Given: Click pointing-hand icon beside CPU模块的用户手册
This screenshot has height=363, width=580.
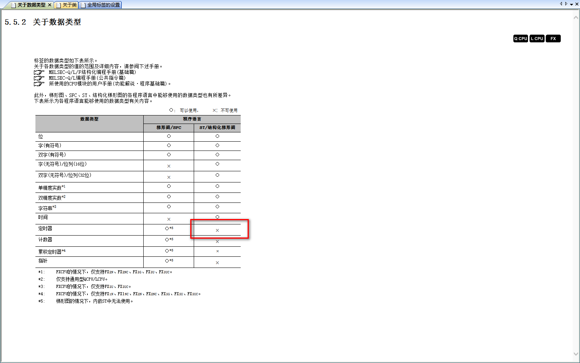Looking at the screenshot, I should point(39,84).
